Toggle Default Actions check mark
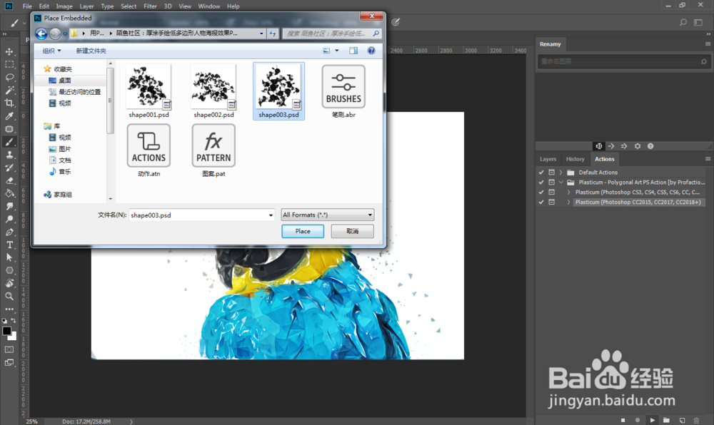 541,173
